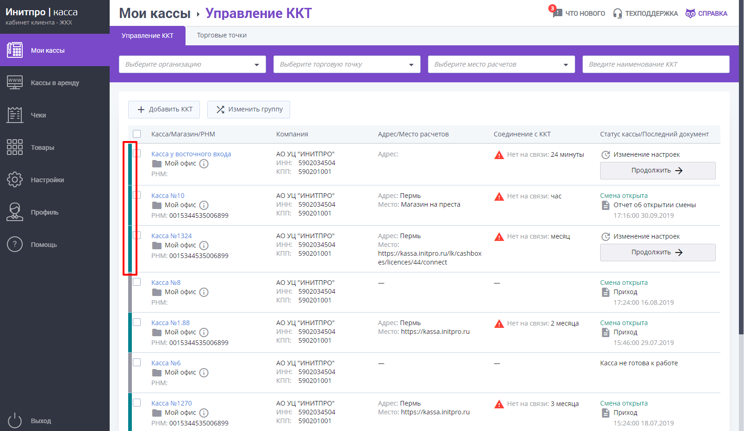Image resolution: width=744 pixels, height=431 pixels.
Task: Click the Касса/Магазин/РНМ column header
Action: tap(183, 135)
